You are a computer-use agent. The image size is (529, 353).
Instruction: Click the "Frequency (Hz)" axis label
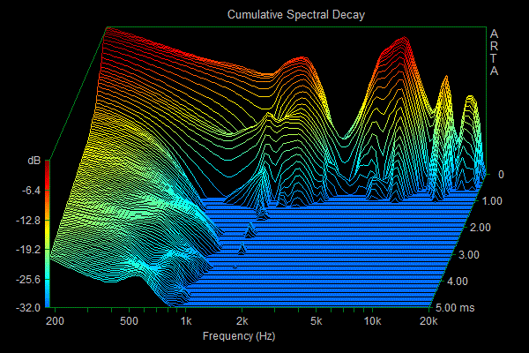[x=239, y=336]
